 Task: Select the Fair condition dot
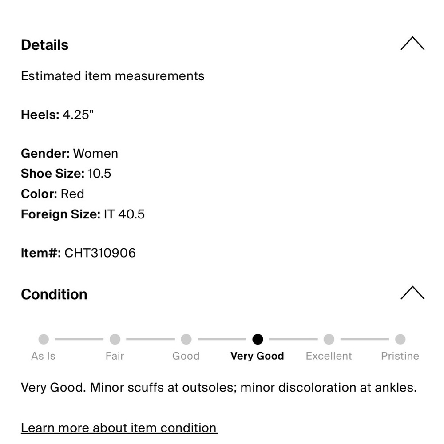[x=115, y=339]
